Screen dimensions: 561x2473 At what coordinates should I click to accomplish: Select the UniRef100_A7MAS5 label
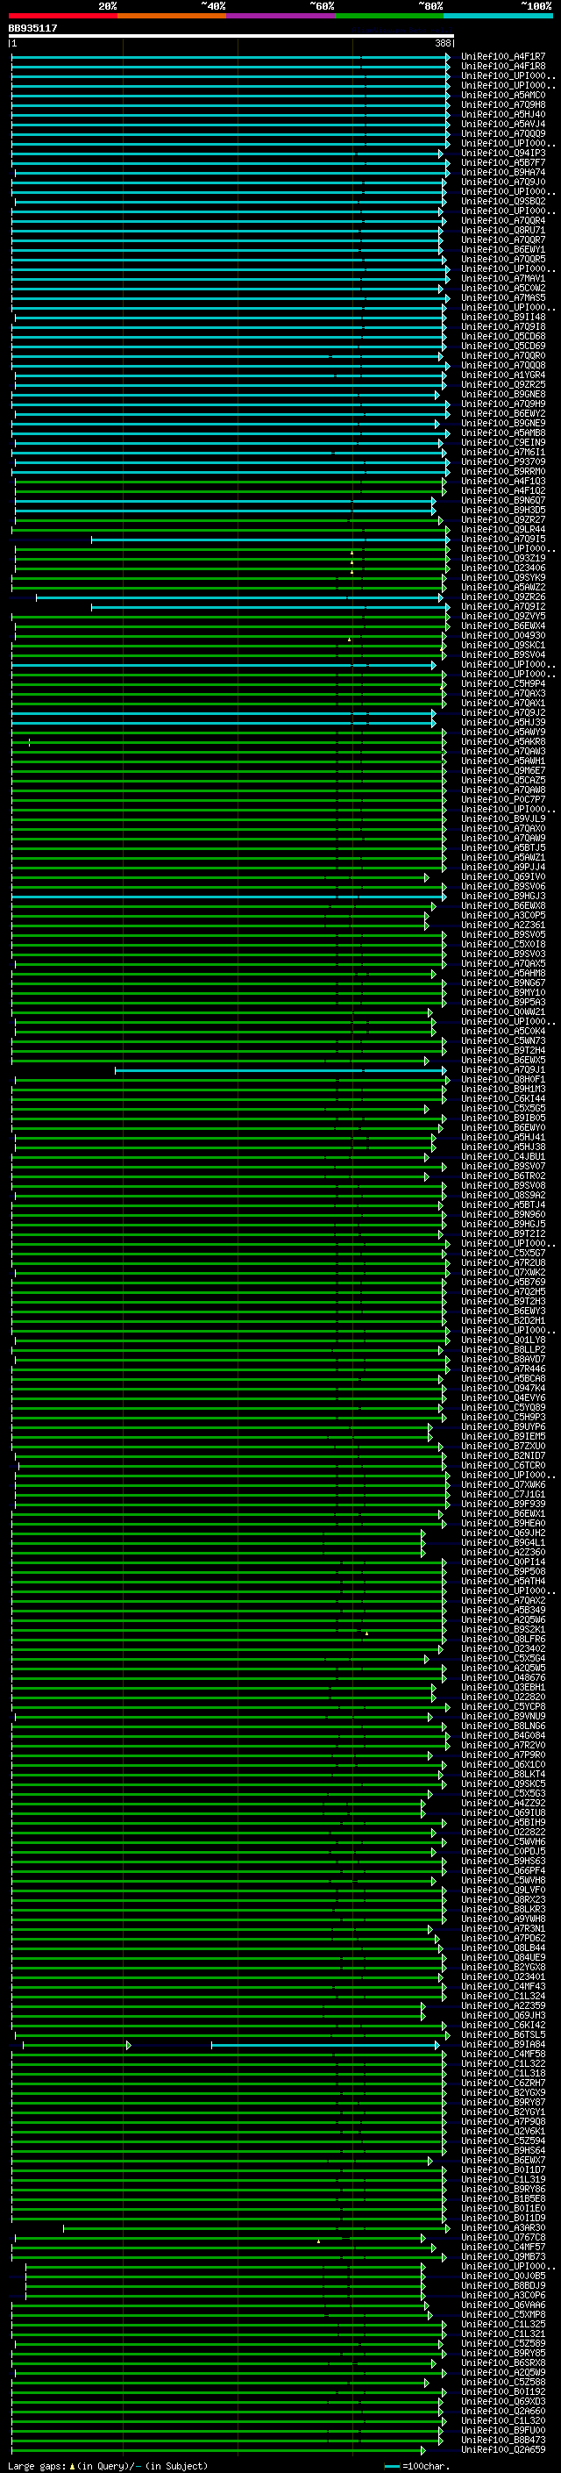[503, 297]
